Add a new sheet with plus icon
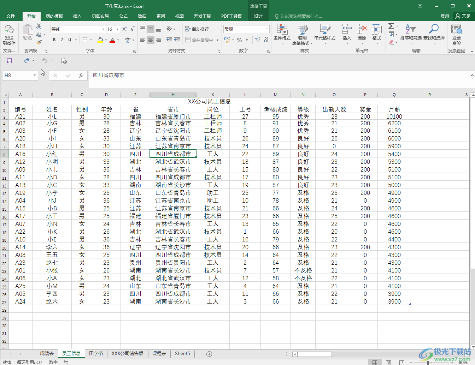The width and height of the screenshot is (475, 365). pyautogui.click(x=209, y=354)
